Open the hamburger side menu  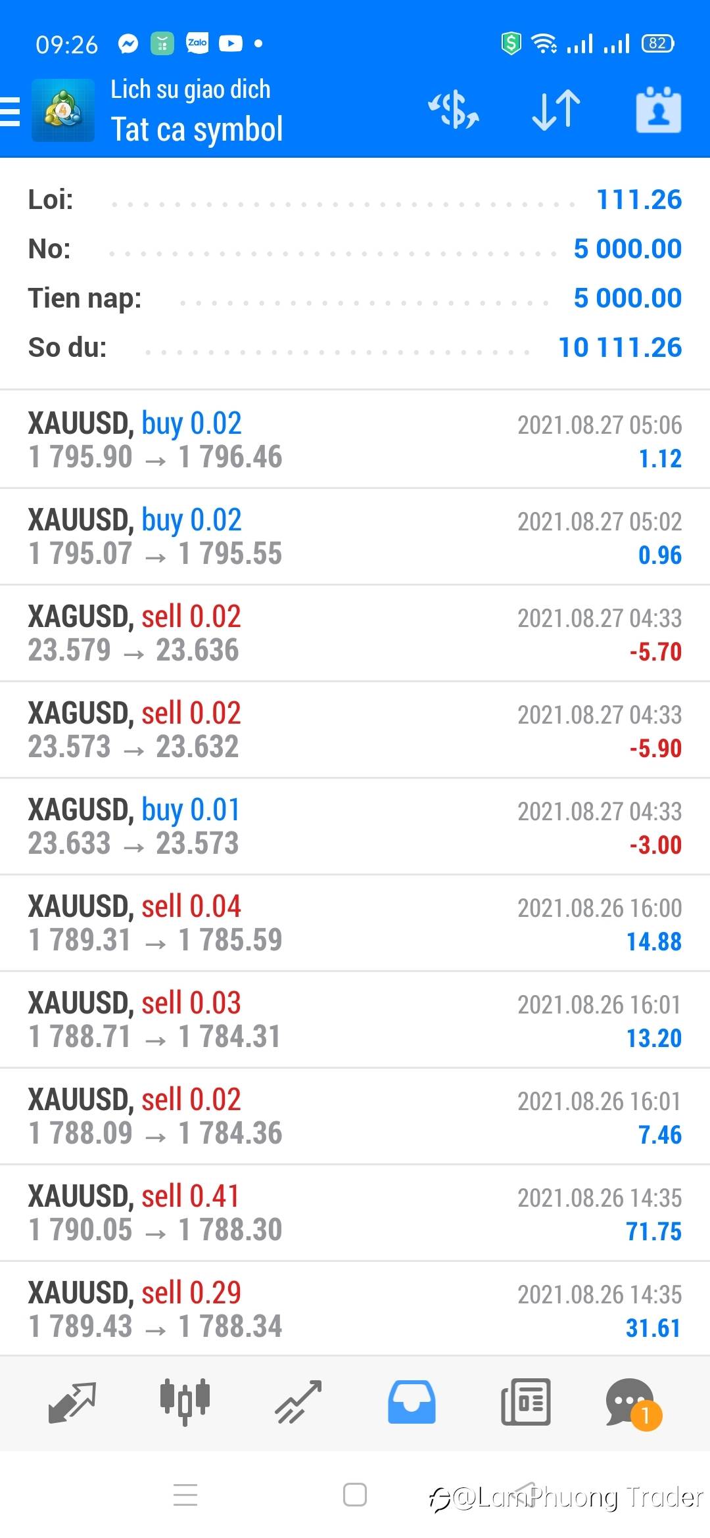pyautogui.click(x=11, y=110)
